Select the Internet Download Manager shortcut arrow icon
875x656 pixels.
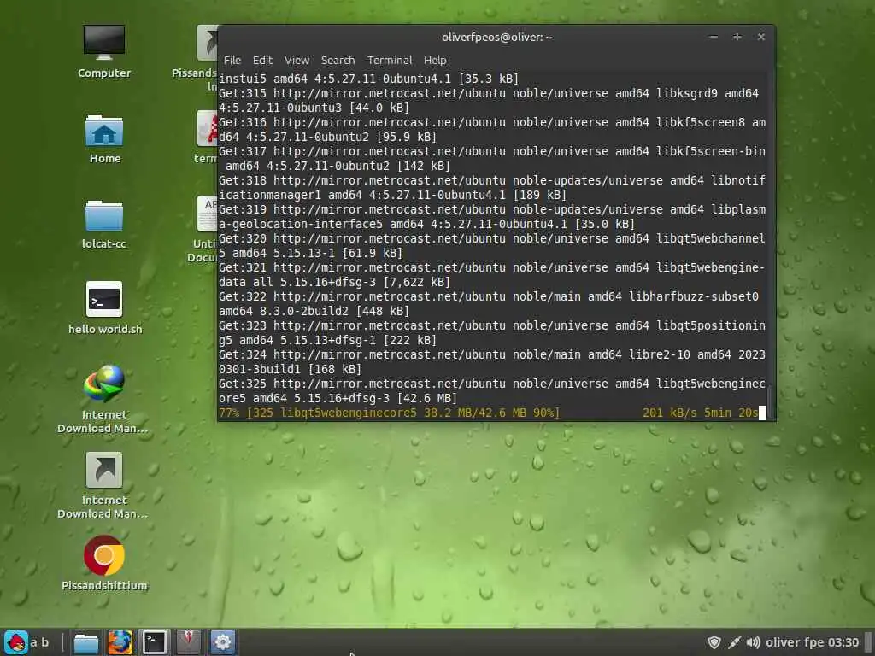pyautogui.click(x=104, y=470)
